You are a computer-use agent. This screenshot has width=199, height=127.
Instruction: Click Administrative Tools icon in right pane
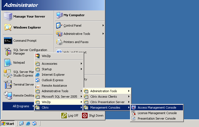(59, 34)
